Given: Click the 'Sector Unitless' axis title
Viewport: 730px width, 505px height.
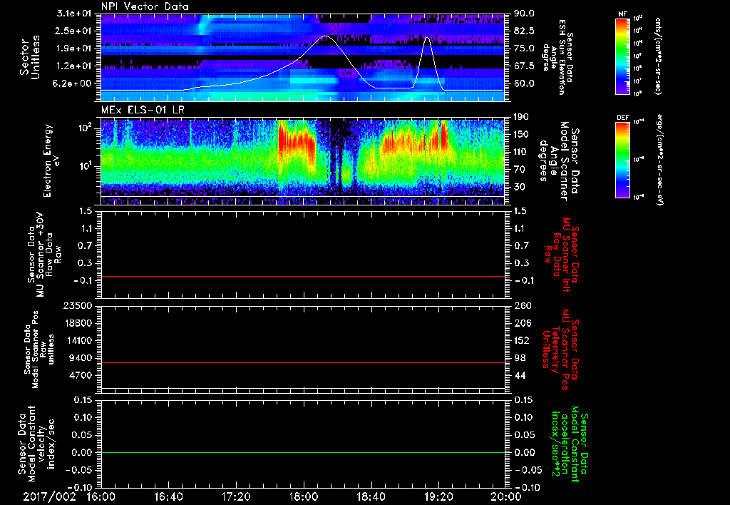Looking at the screenshot, I should 29,57.
